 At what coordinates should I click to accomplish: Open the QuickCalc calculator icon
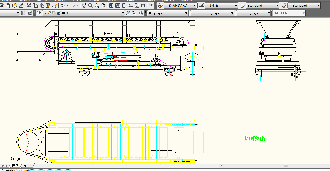pos(143,6)
